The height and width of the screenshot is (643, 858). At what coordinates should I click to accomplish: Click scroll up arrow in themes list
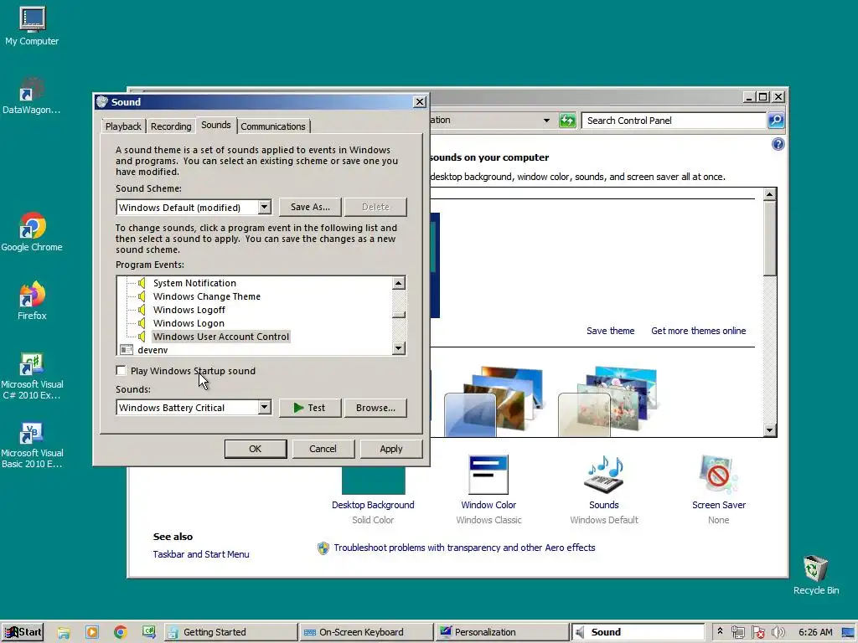coord(769,194)
